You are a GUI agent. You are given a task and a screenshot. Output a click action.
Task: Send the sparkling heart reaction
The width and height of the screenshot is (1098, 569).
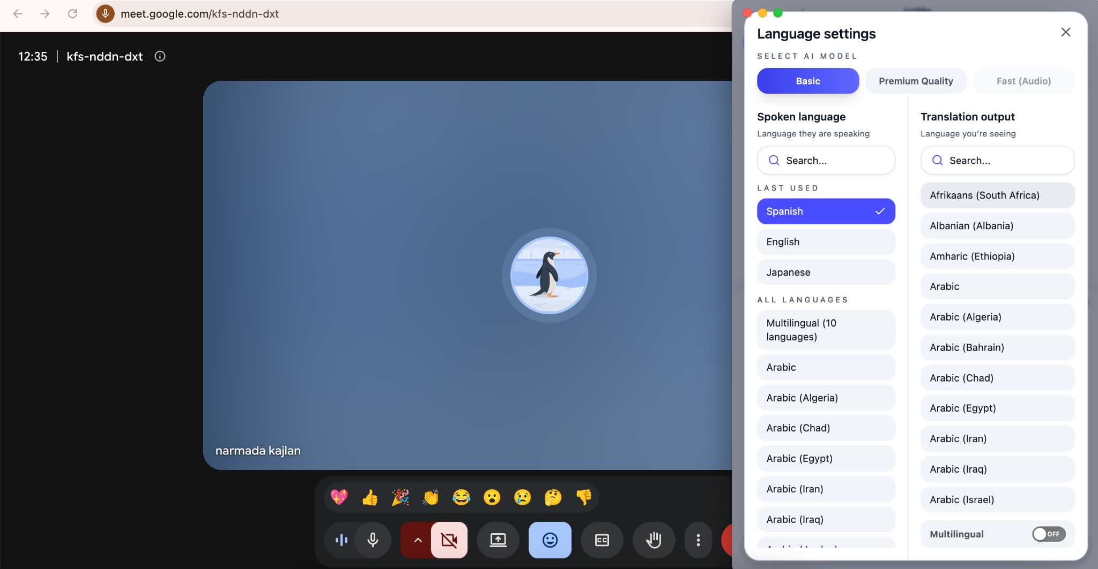(339, 497)
